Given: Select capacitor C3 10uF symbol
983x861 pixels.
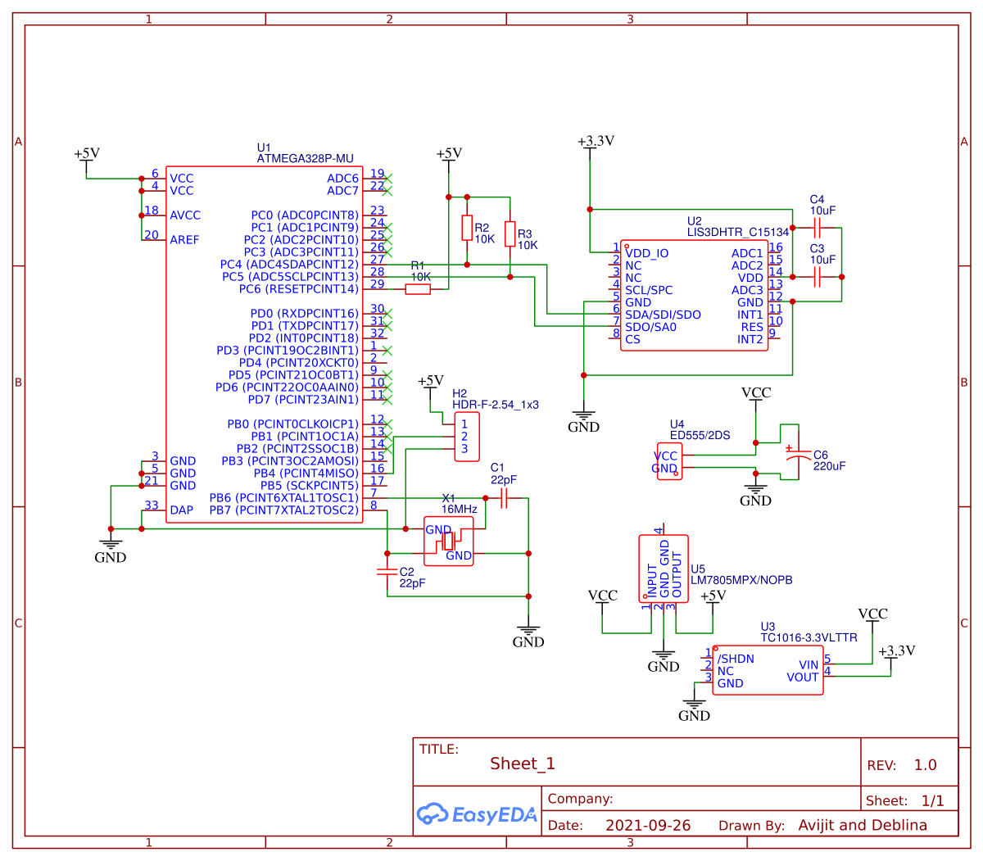Looking at the screenshot, I should [817, 277].
